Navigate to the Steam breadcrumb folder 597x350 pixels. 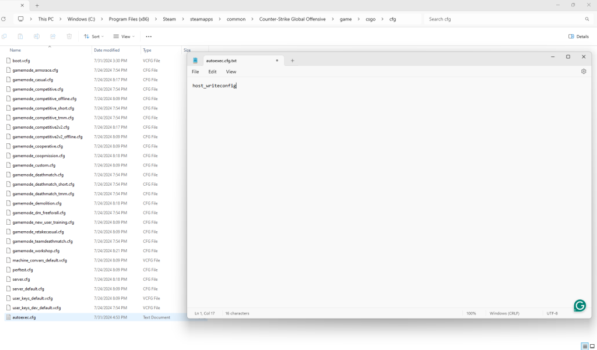pos(169,19)
